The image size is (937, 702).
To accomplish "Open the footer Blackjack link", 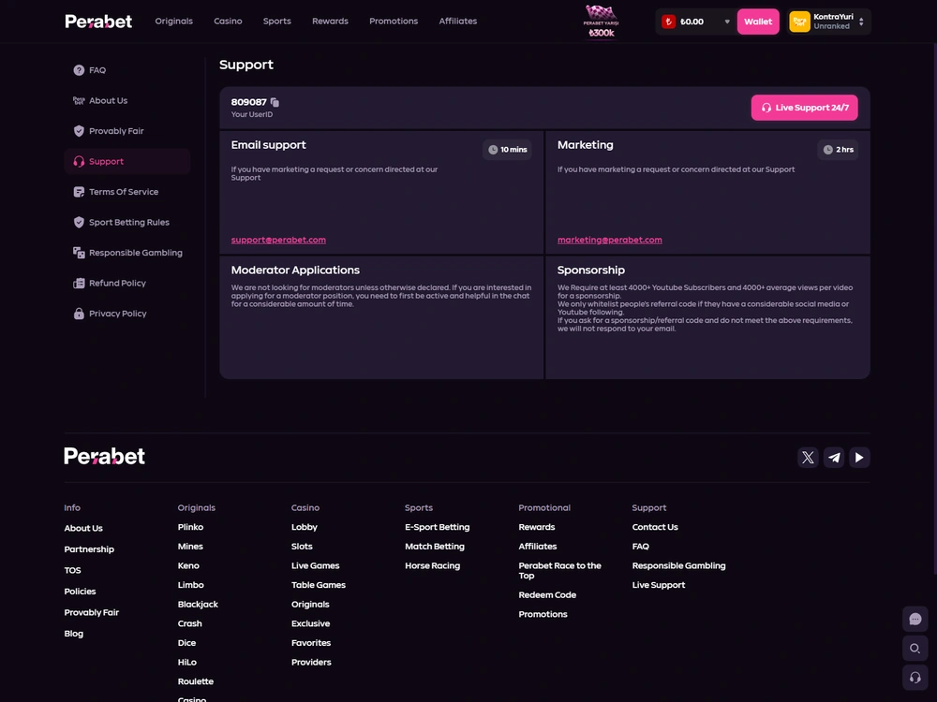I will (x=198, y=604).
